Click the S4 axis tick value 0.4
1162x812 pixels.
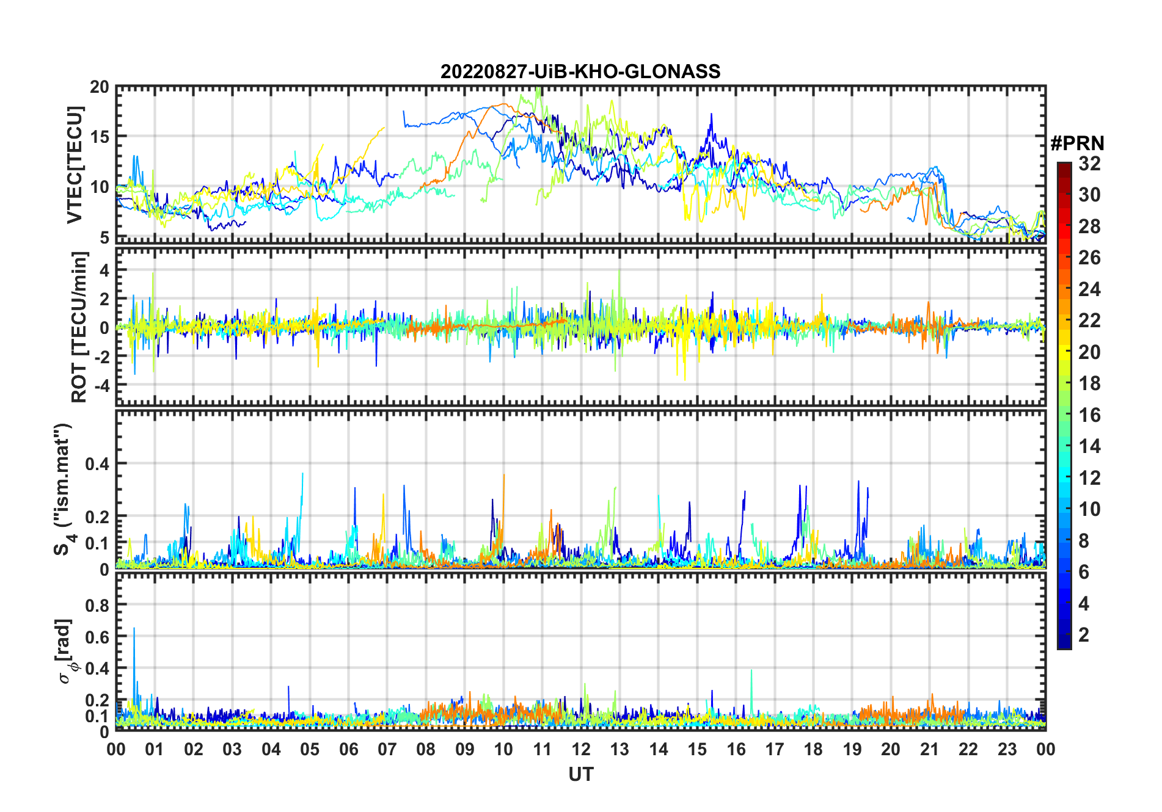97,464
